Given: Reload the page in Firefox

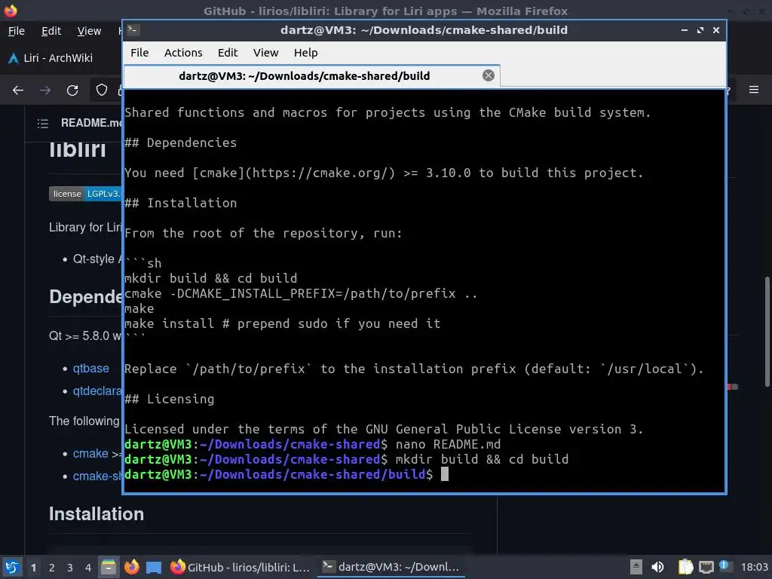Looking at the screenshot, I should [x=72, y=90].
